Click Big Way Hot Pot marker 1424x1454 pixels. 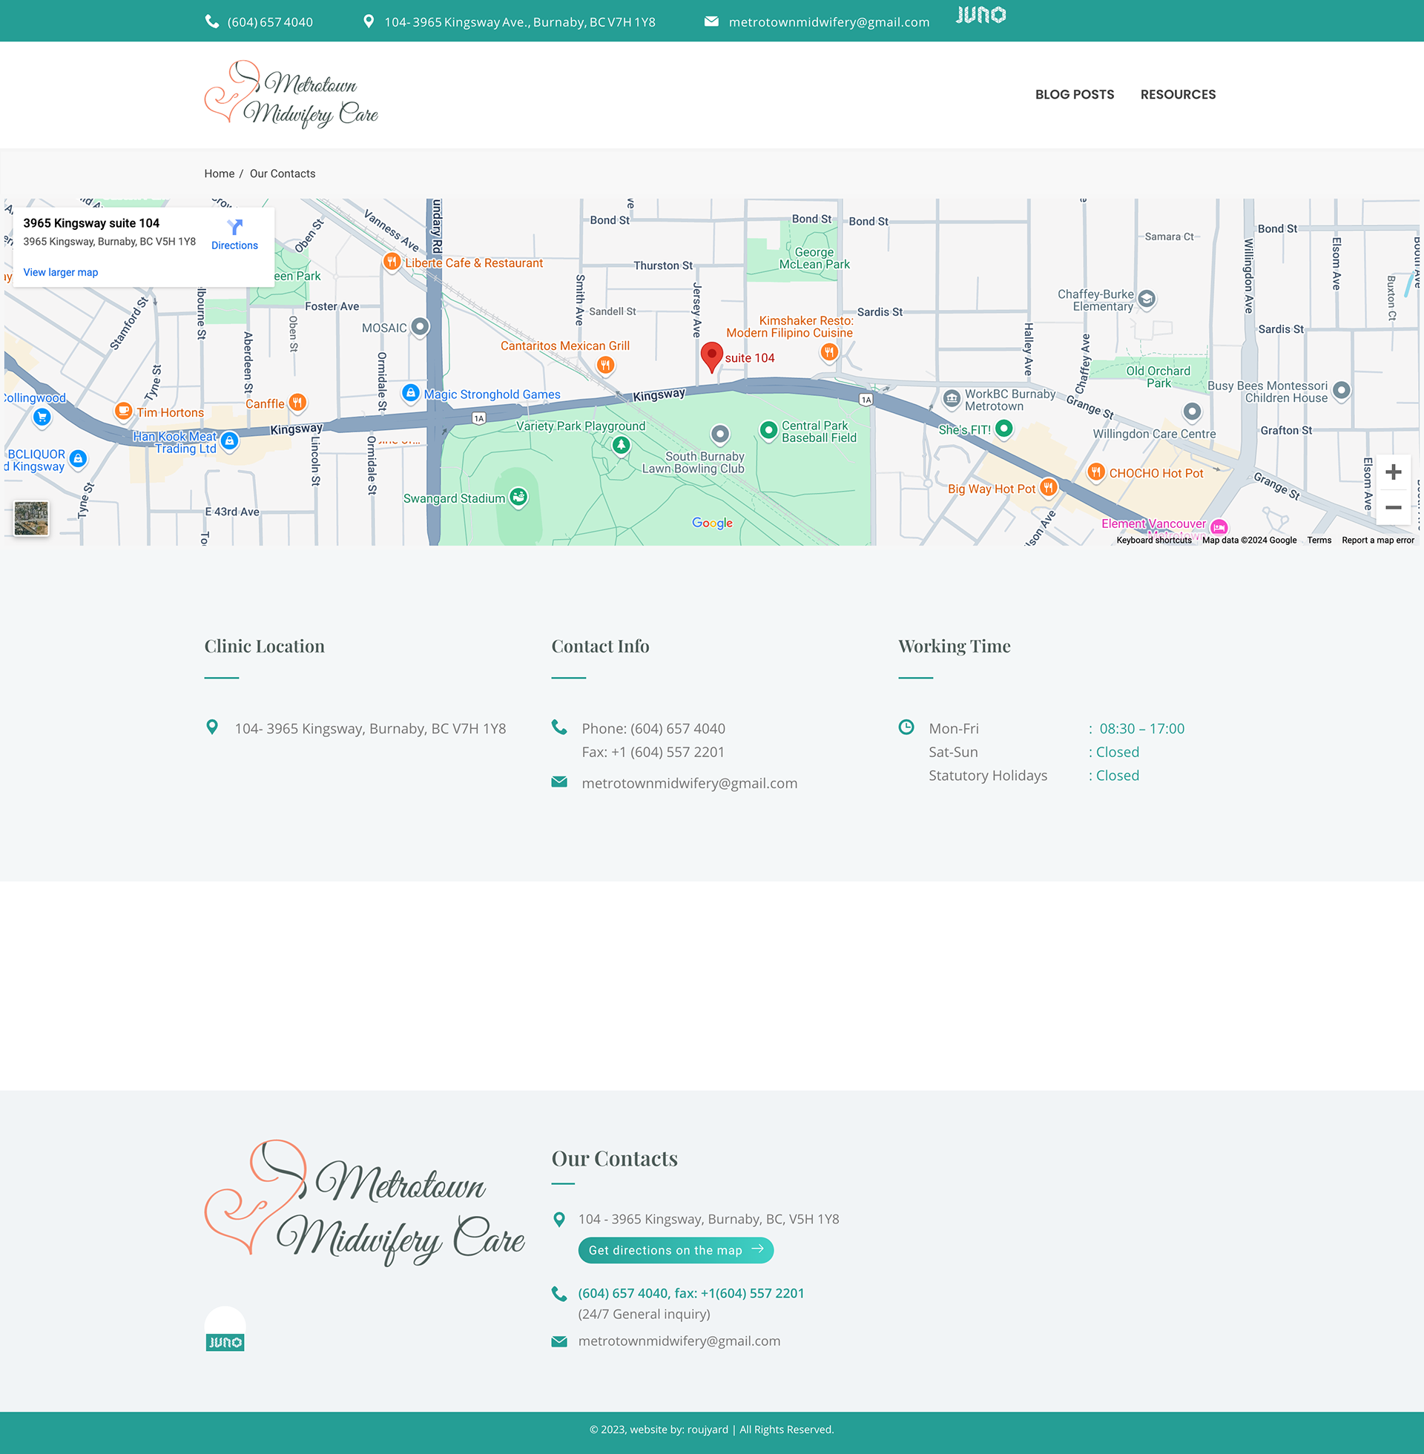(x=1049, y=487)
